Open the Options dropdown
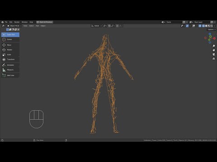 (212, 30)
